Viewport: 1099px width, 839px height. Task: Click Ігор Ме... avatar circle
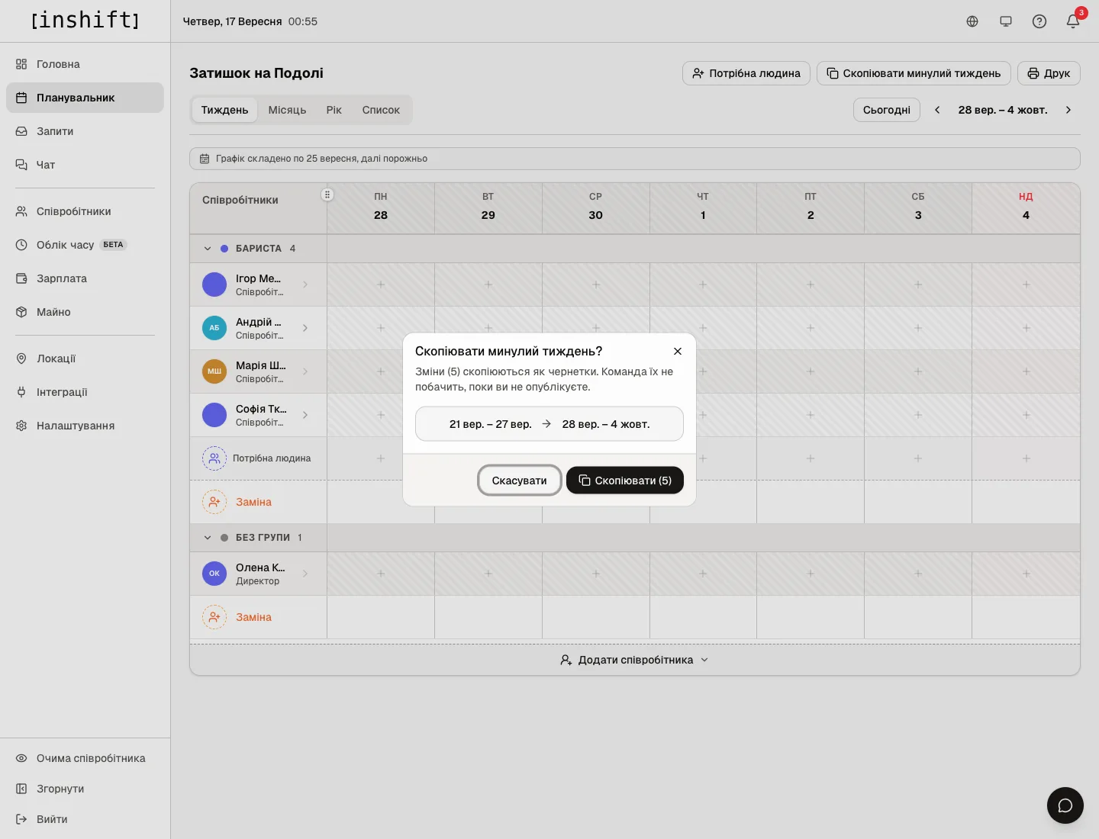pyautogui.click(x=214, y=284)
